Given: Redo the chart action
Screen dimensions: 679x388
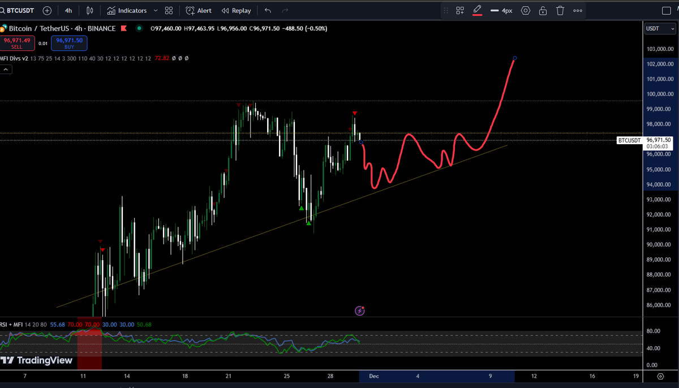Looking at the screenshot, I should pos(285,10).
